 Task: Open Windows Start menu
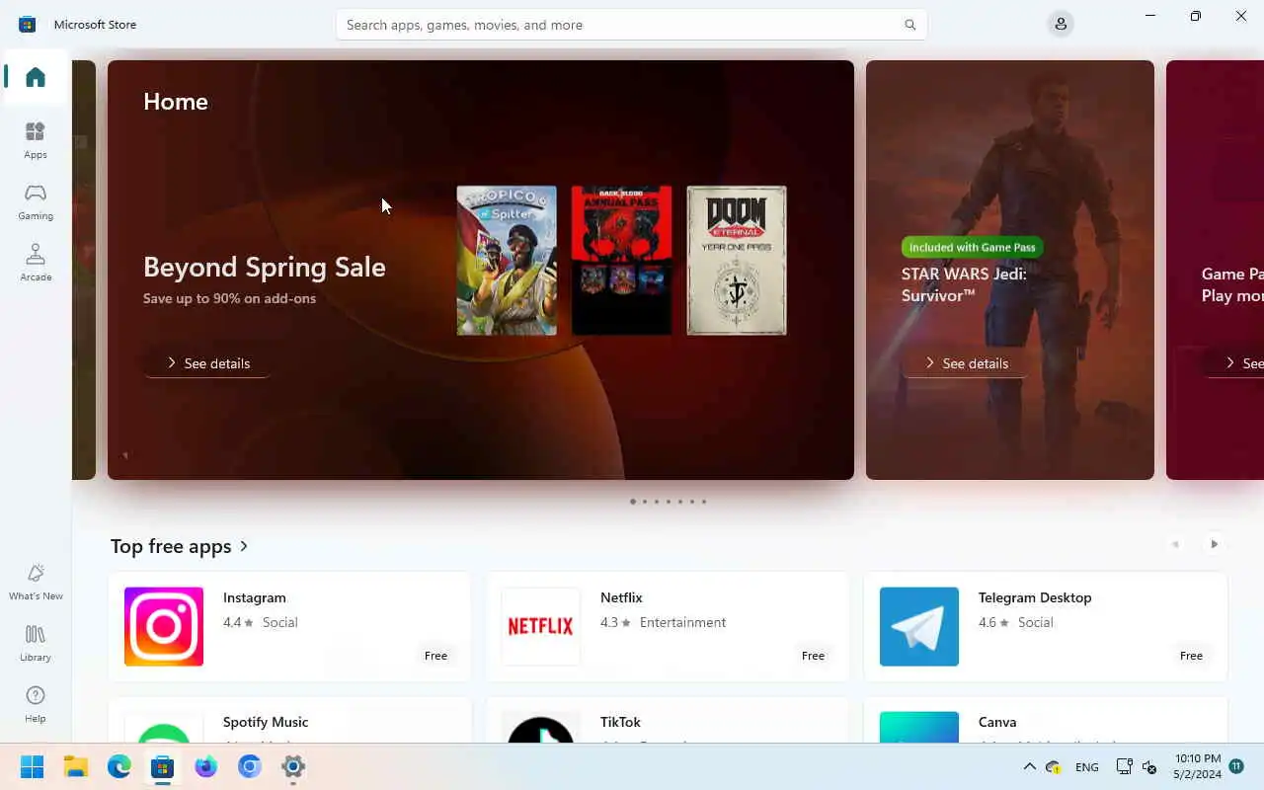pyautogui.click(x=32, y=766)
